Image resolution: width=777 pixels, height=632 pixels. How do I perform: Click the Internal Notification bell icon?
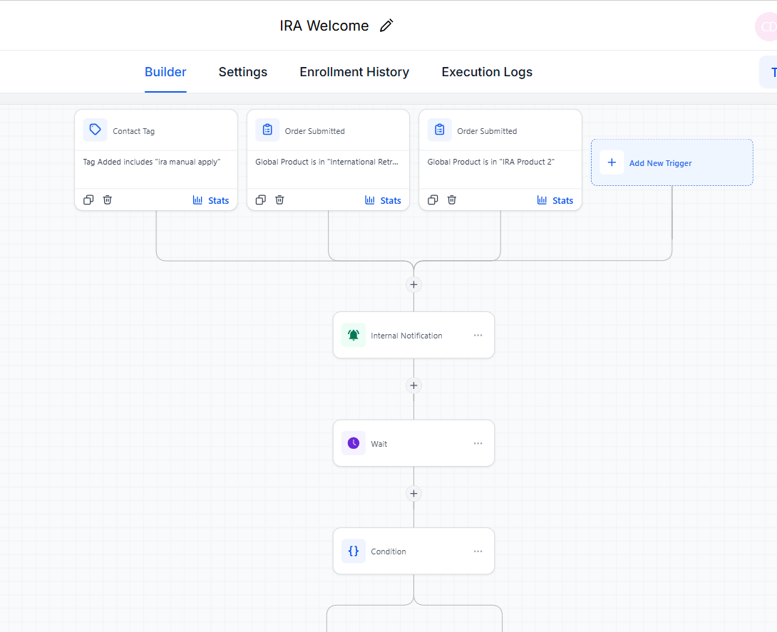[x=354, y=335]
